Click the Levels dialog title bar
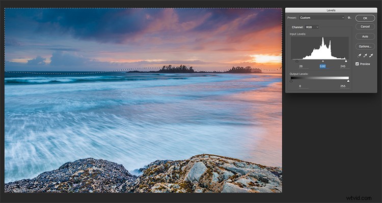 click(331, 10)
